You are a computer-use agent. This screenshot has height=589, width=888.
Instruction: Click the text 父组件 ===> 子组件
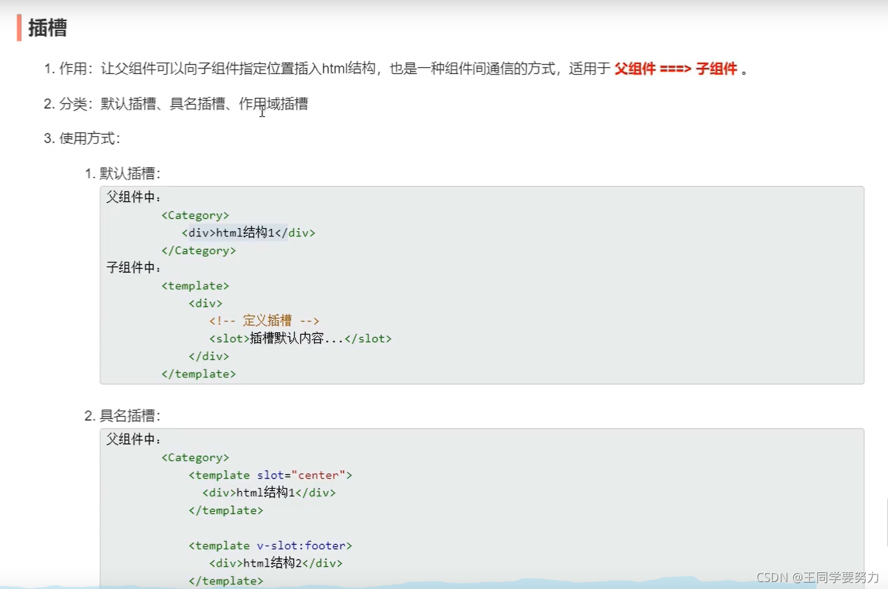[x=676, y=68]
